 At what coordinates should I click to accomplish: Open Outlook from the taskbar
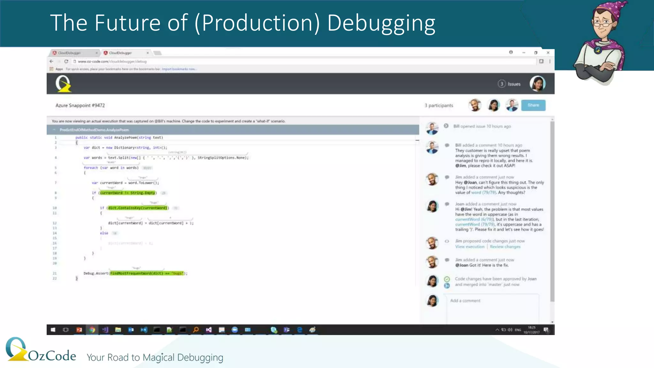[x=131, y=330]
